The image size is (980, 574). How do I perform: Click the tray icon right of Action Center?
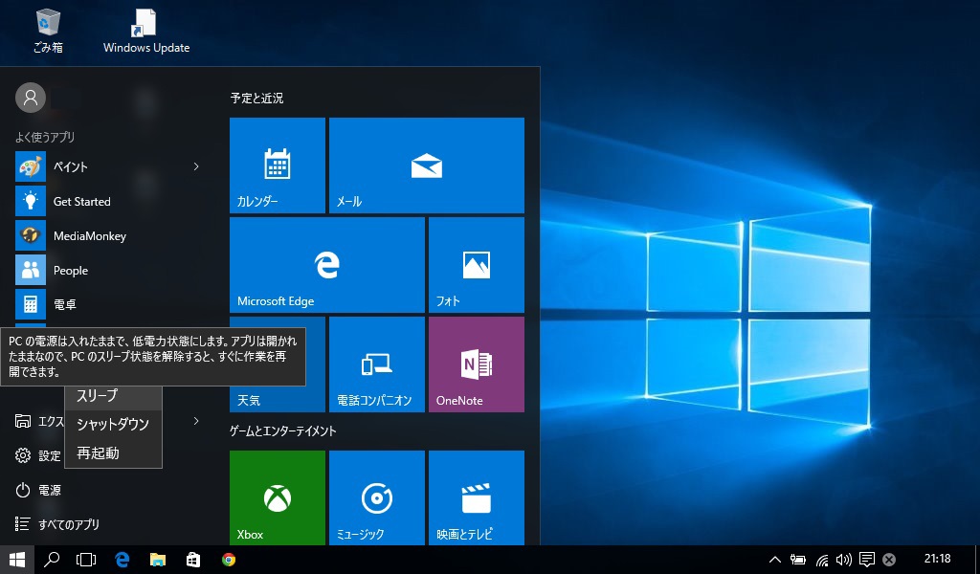[889, 560]
